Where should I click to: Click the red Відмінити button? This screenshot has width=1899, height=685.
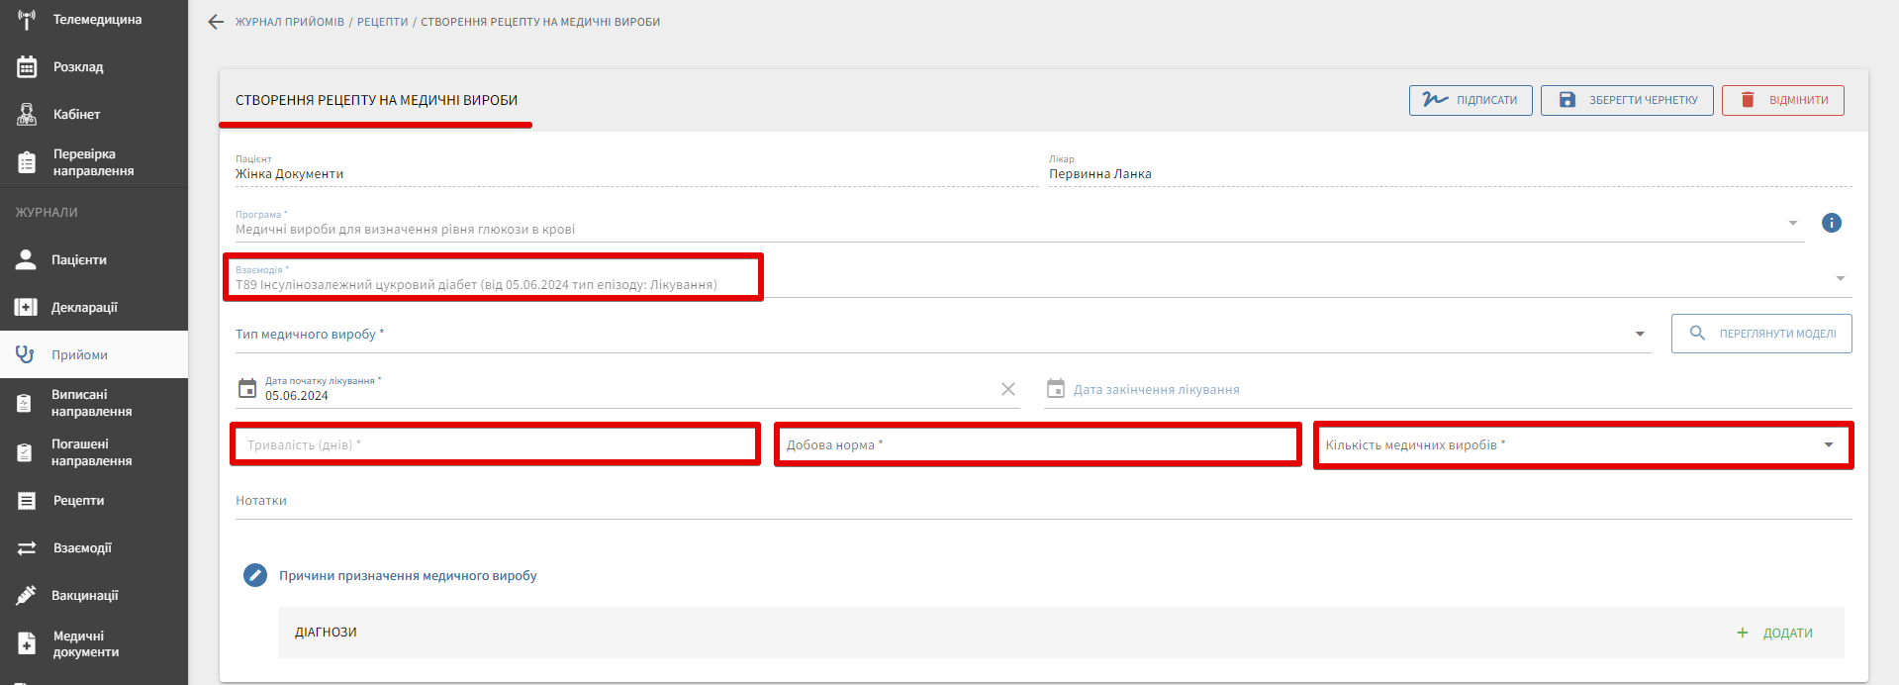click(1782, 100)
